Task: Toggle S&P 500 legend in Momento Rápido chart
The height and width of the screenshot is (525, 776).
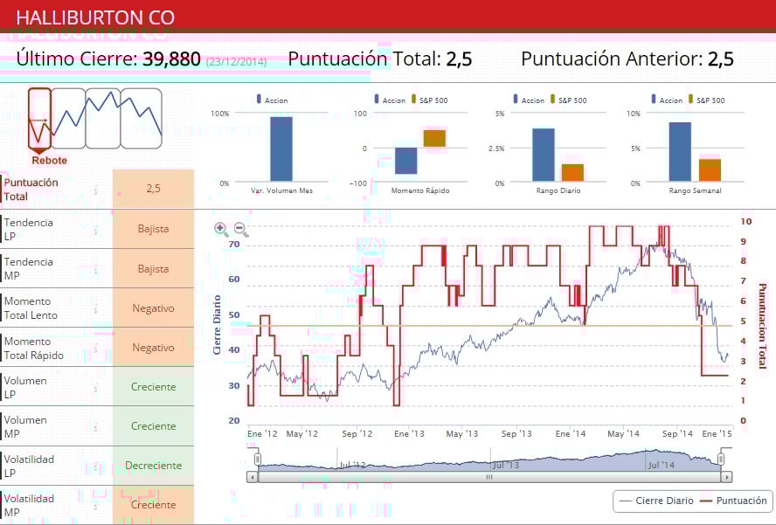Action: point(429,100)
